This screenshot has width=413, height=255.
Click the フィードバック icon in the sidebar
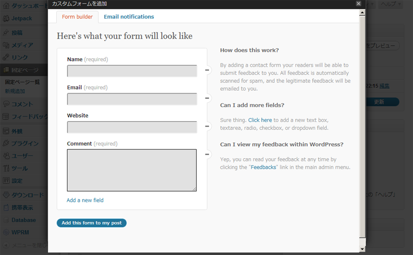[x=6, y=116]
